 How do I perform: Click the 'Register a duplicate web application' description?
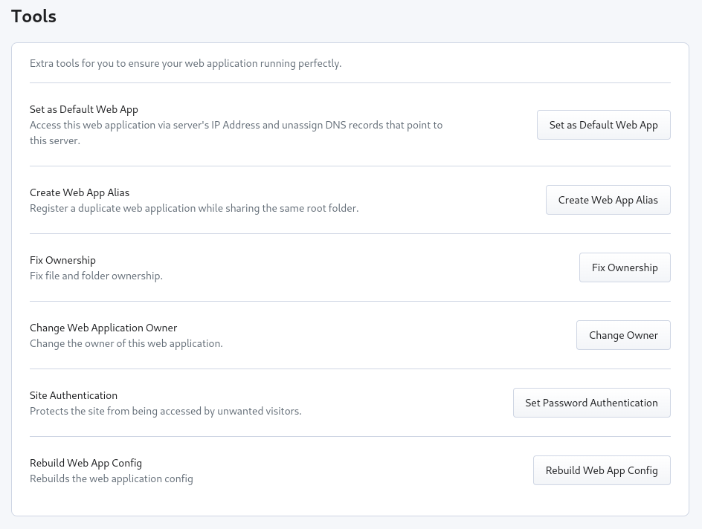[194, 208]
